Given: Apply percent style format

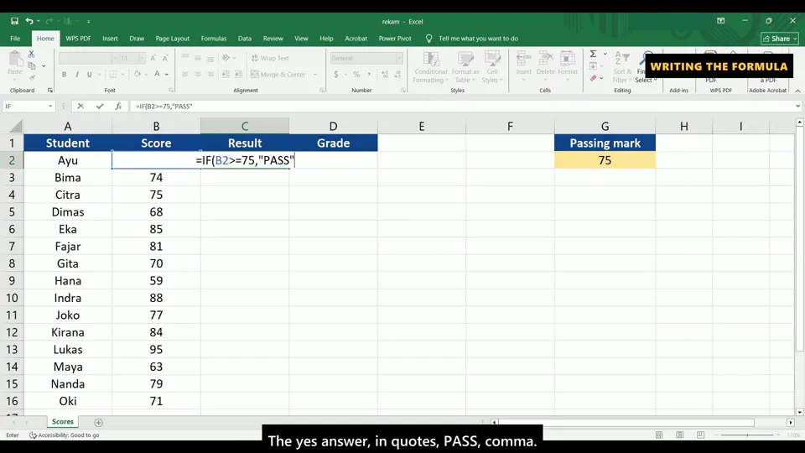Looking at the screenshot, I should (356, 75).
